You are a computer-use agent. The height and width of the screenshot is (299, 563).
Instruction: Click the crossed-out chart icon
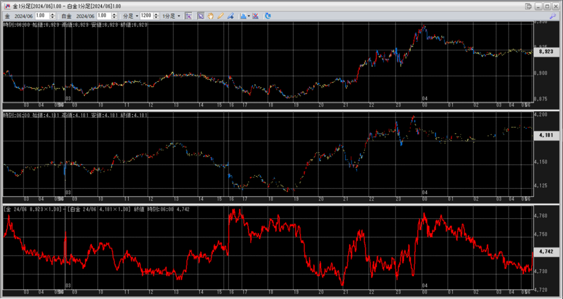[256, 16]
